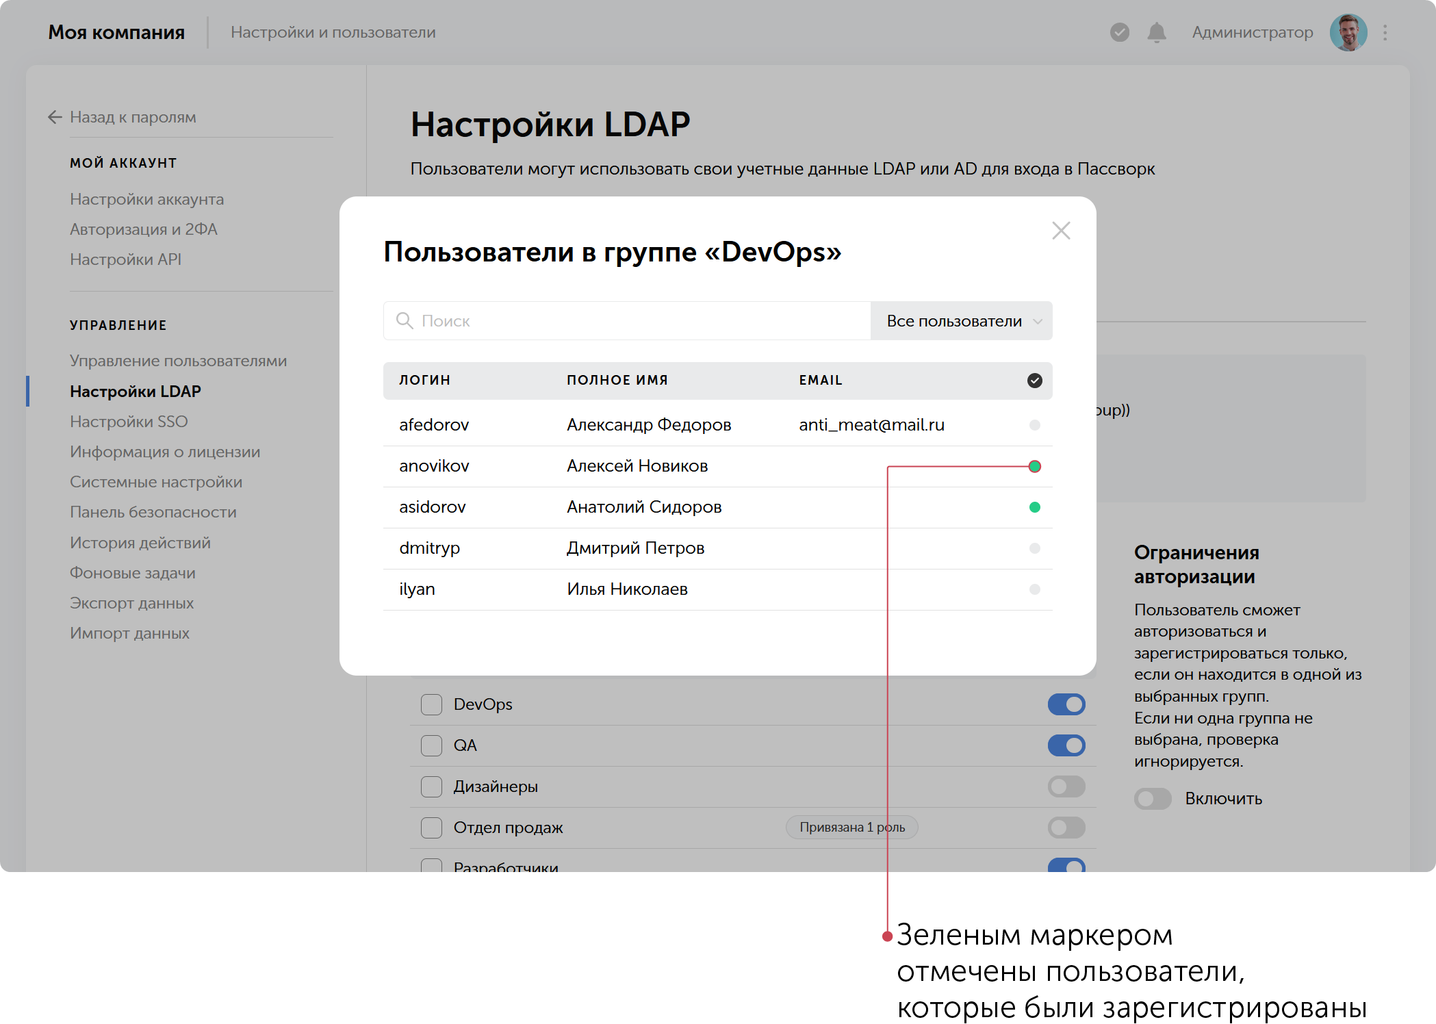Check the DevOps group checkbox

(431, 704)
